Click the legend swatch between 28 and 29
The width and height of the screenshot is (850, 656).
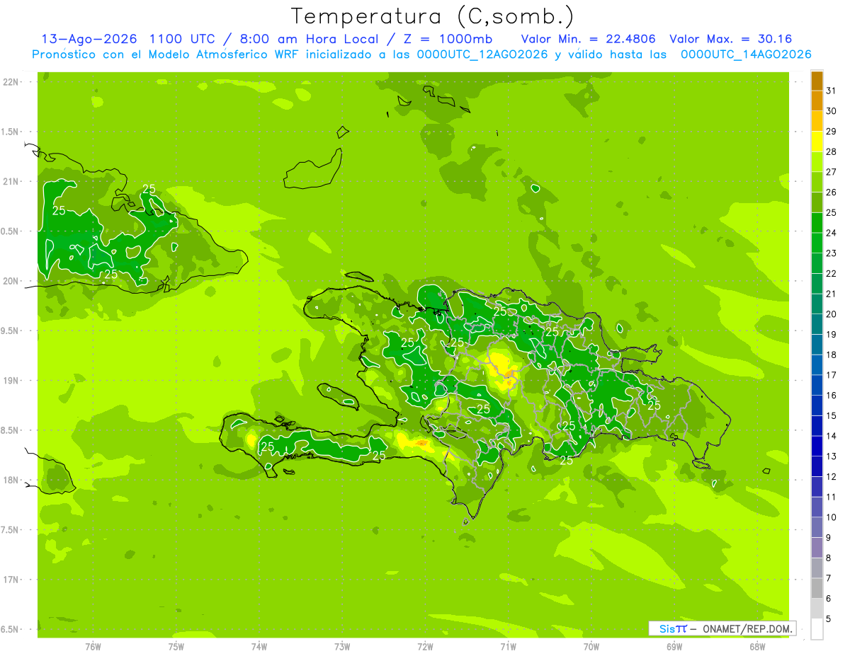tap(817, 142)
